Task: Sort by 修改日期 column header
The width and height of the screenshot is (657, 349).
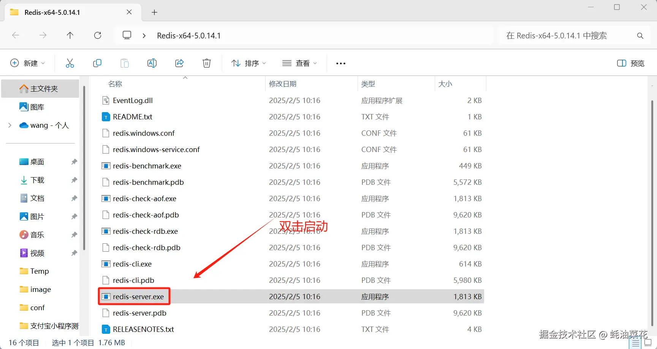Action: (x=283, y=84)
